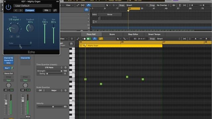Viewport: 212px width, 119px height.
Task: Click tracks area horizontal auto zoom icon
Action: click(x=185, y=5)
